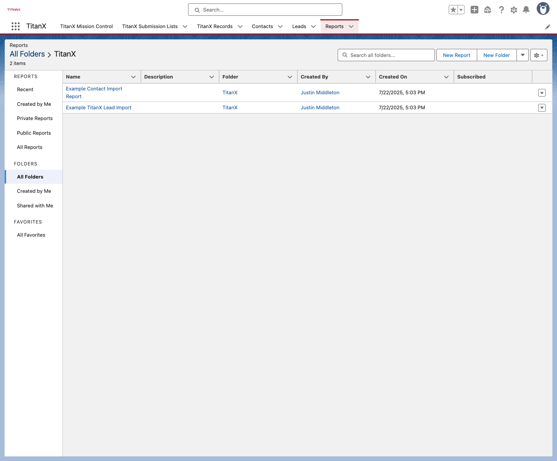Image resolution: width=557 pixels, height=461 pixels.
Task: Click the global Search field
Action: [265, 10]
